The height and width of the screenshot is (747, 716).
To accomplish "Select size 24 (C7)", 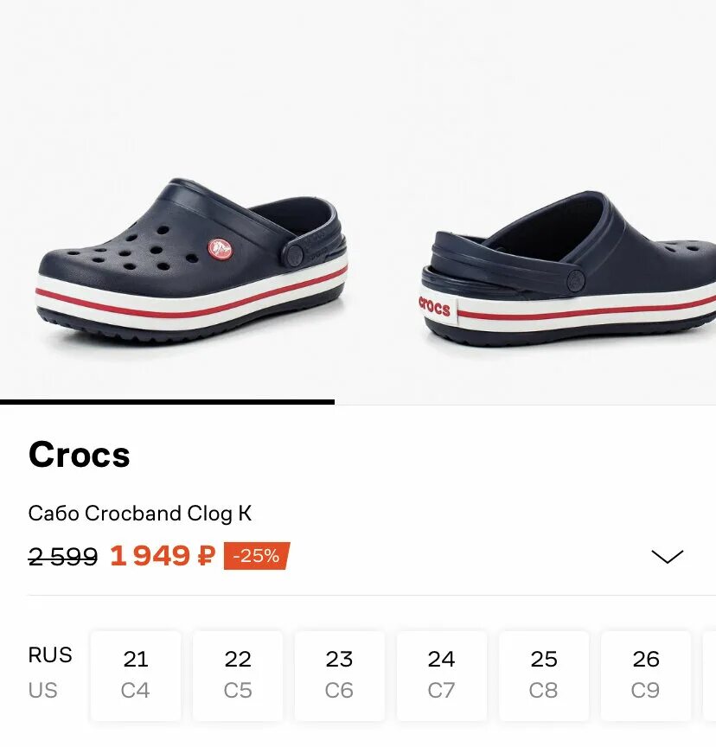I will pyautogui.click(x=441, y=675).
